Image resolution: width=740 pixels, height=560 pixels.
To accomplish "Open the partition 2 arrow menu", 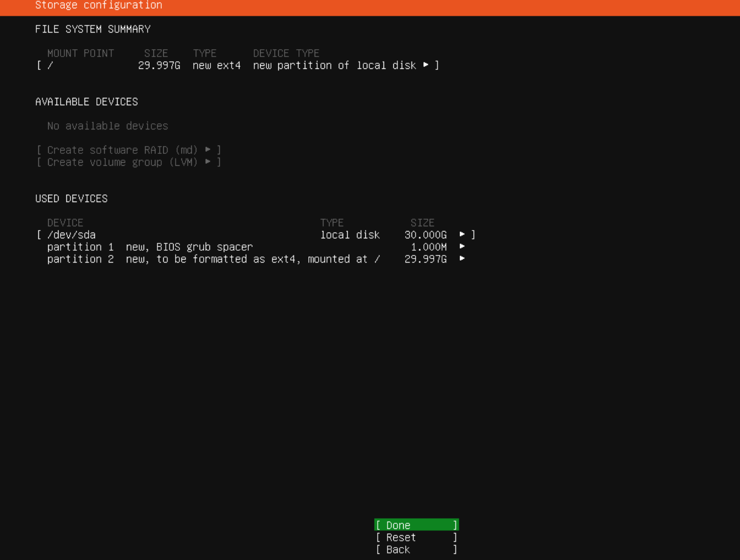I will click(462, 259).
